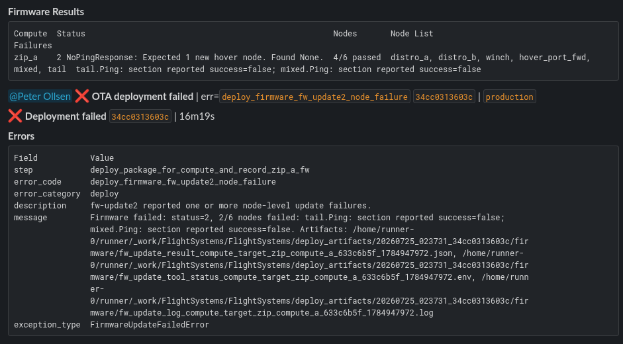Click the error_code value deploy_firmware_fw_update2_node_failure in table
Image resolution: width=623 pixels, height=344 pixels.
[x=183, y=182]
